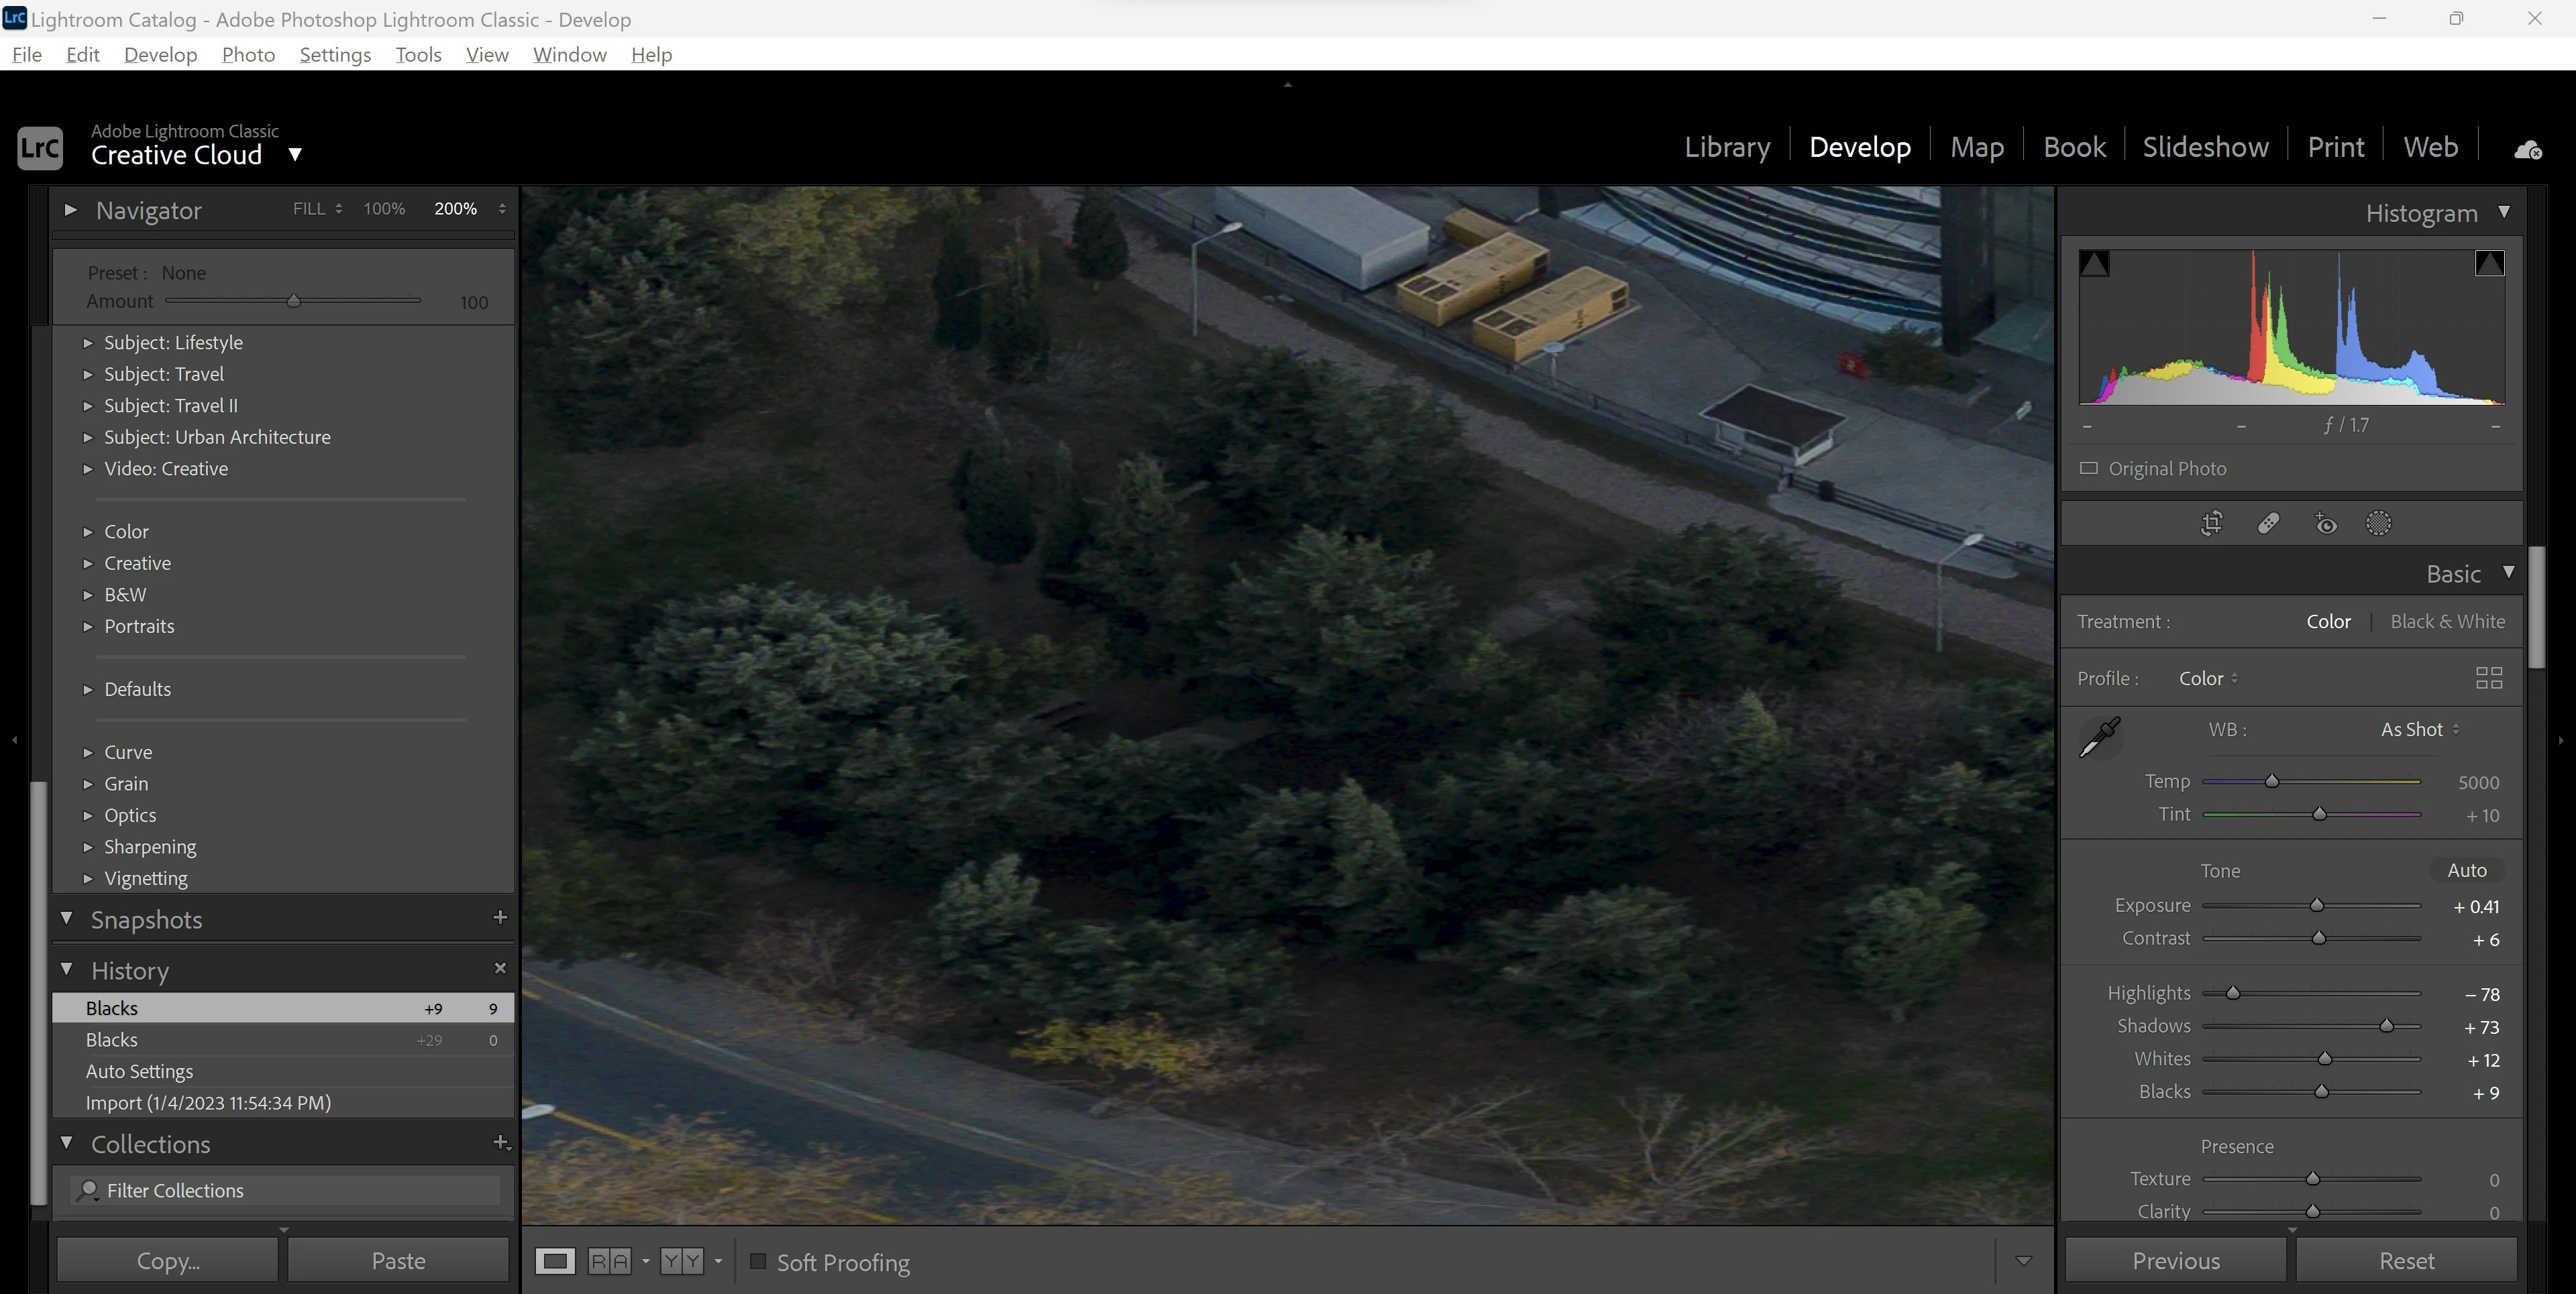
Task: Click the Auto tone button
Action: 2466,870
